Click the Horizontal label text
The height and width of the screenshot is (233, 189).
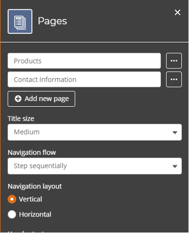click(x=35, y=215)
